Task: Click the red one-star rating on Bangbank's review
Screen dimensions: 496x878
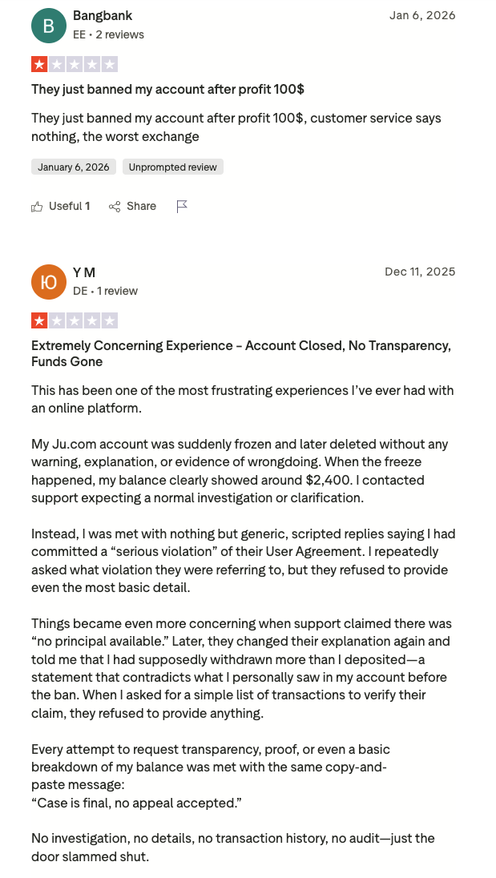Action: (39, 64)
